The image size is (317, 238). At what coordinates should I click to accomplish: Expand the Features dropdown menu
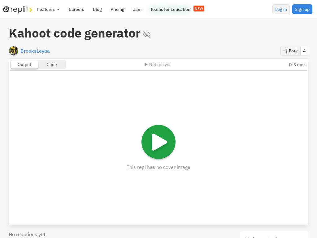(x=48, y=9)
